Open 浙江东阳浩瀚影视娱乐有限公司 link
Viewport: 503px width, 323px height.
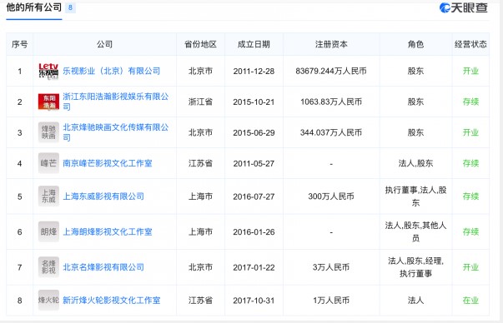click(x=115, y=102)
